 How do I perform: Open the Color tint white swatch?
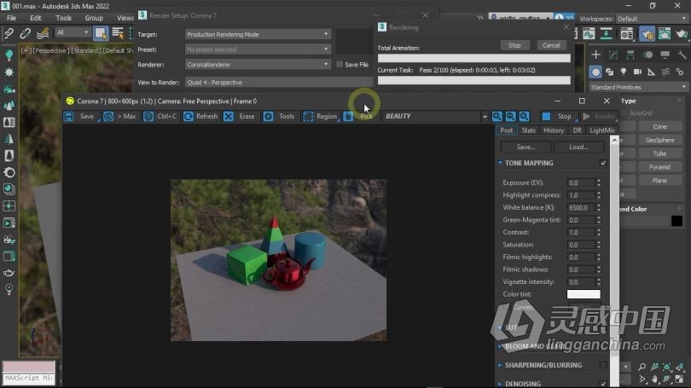[x=584, y=294]
